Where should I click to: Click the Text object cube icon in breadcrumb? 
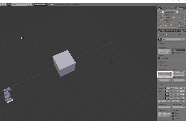pos(167,35)
